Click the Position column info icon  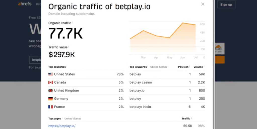point(189,67)
